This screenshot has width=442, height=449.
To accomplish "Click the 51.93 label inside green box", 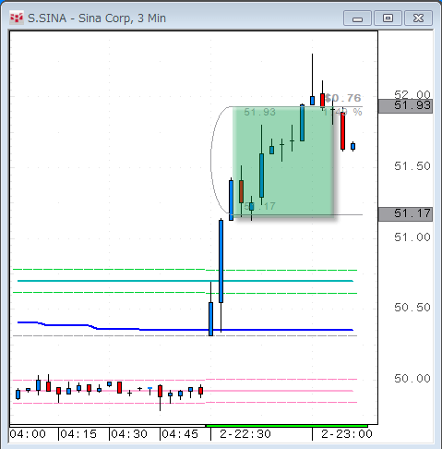I will click(x=259, y=112).
